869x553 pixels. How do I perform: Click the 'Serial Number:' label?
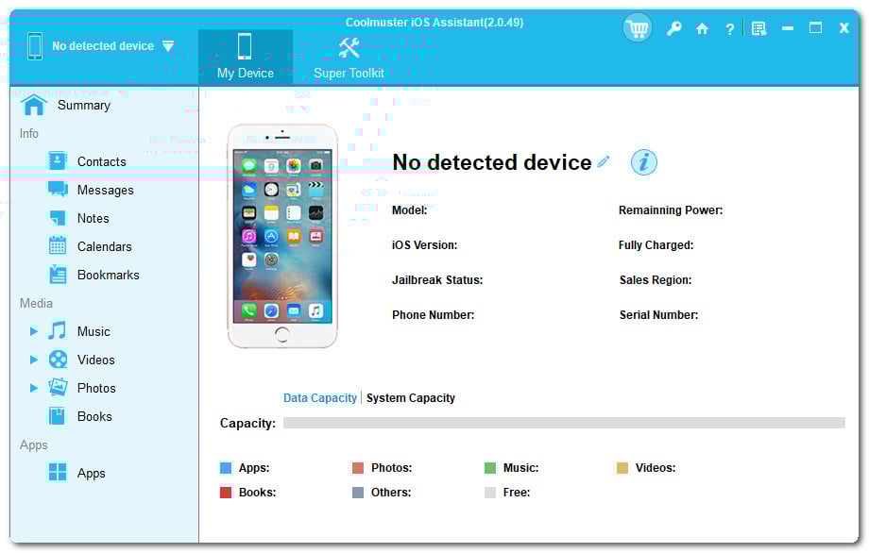(x=659, y=315)
